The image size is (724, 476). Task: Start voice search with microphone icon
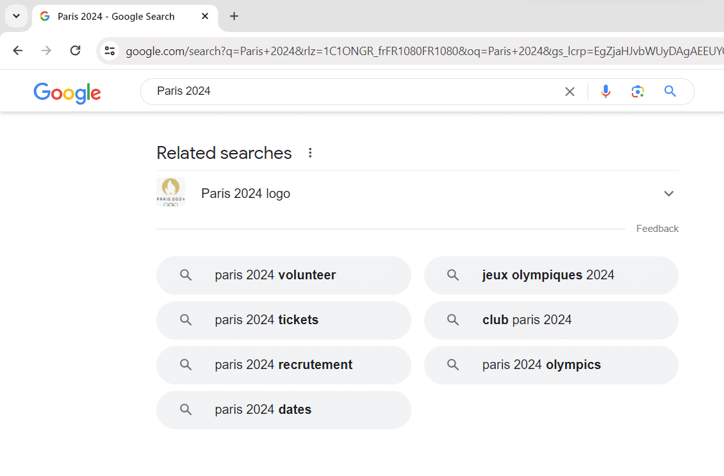(x=605, y=92)
